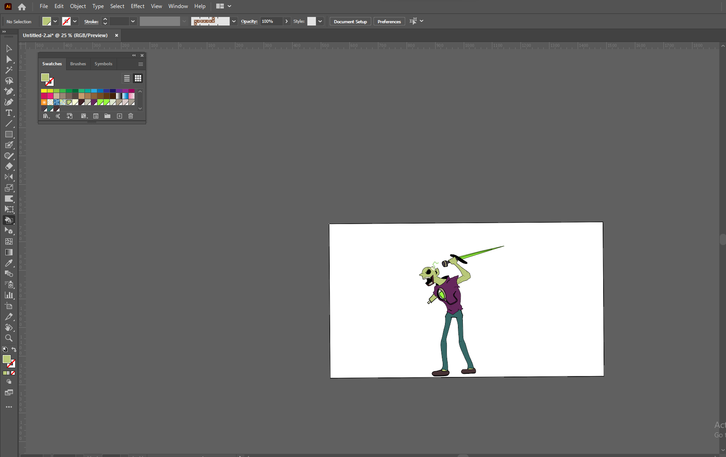Select the Line Segment tool

[8, 123]
